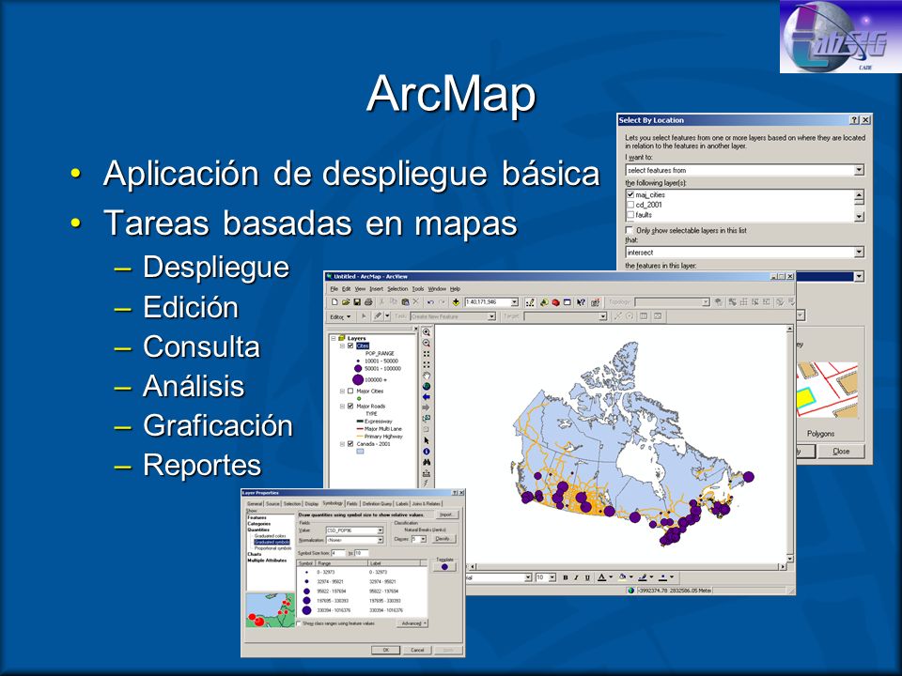Click the Advanced button in Layer Properties
902x676 pixels.
(x=412, y=623)
